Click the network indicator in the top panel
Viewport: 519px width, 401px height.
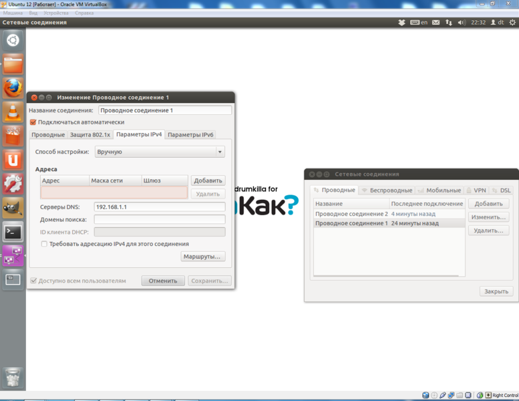449,22
